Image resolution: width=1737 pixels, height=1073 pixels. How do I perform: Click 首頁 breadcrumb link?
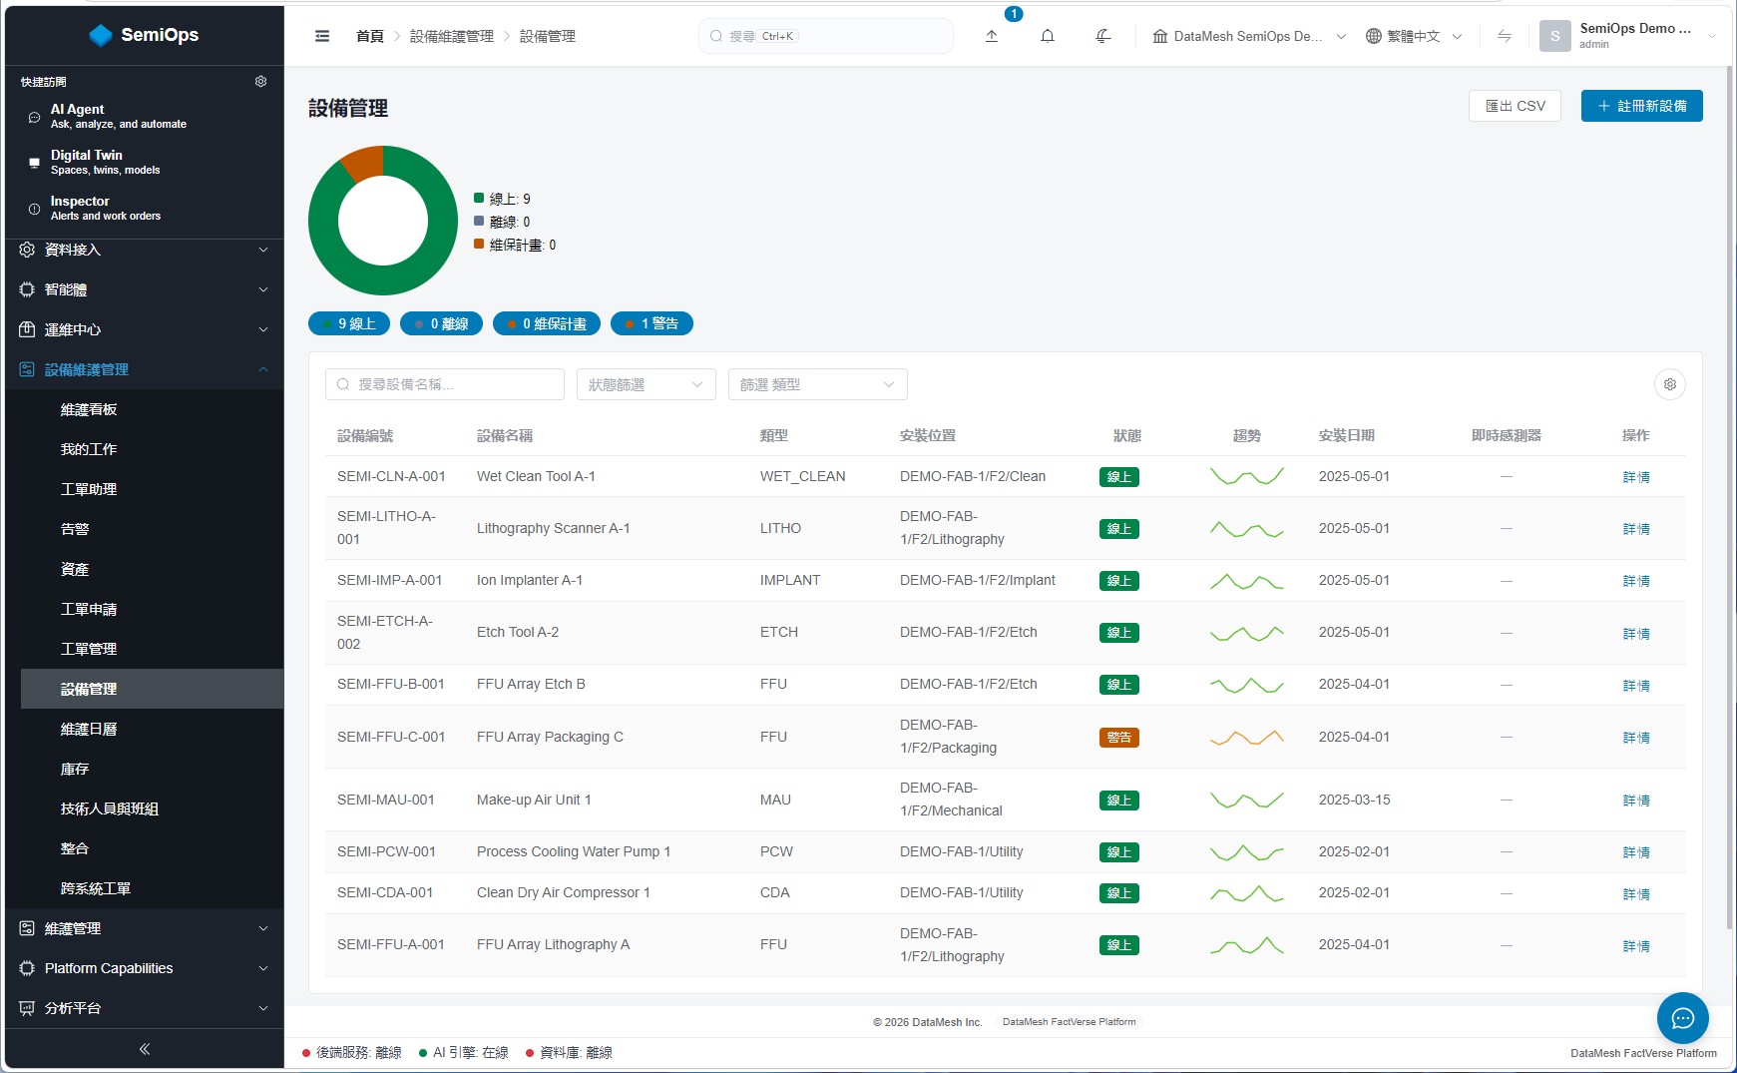pyautogui.click(x=370, y=36)
